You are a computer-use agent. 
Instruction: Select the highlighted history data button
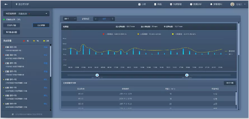[41, 25]
